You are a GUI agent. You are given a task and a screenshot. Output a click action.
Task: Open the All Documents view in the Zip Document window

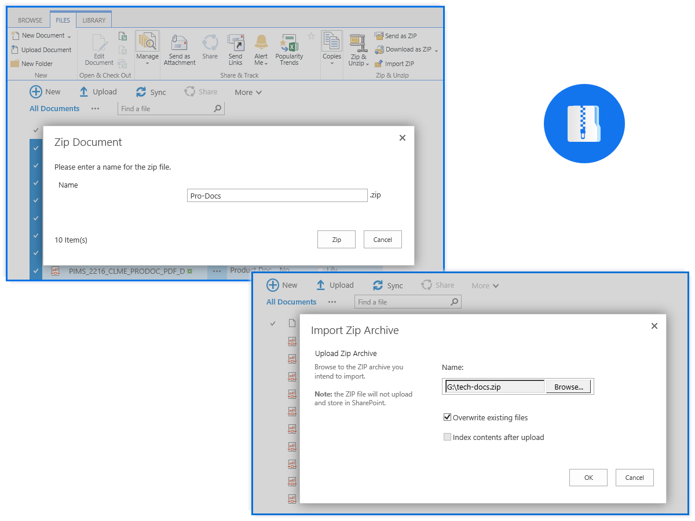(54, 108)
